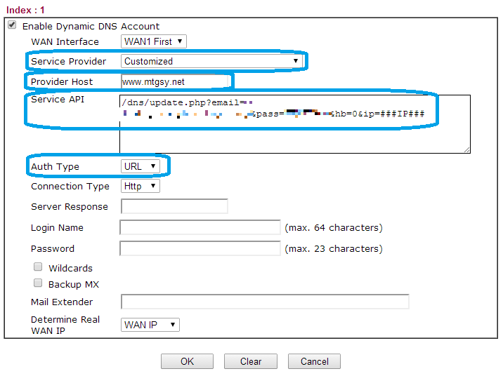The image size is (503, 376).
Task: Uncheck Enable Dynamic DNS Account checkbox
Action: (12, 25)
